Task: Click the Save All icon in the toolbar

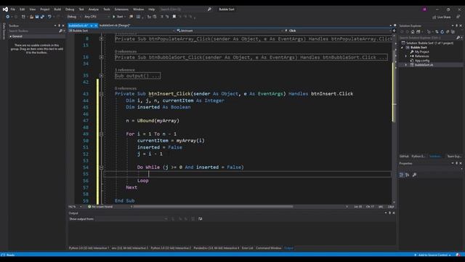Action: (42, 17)
